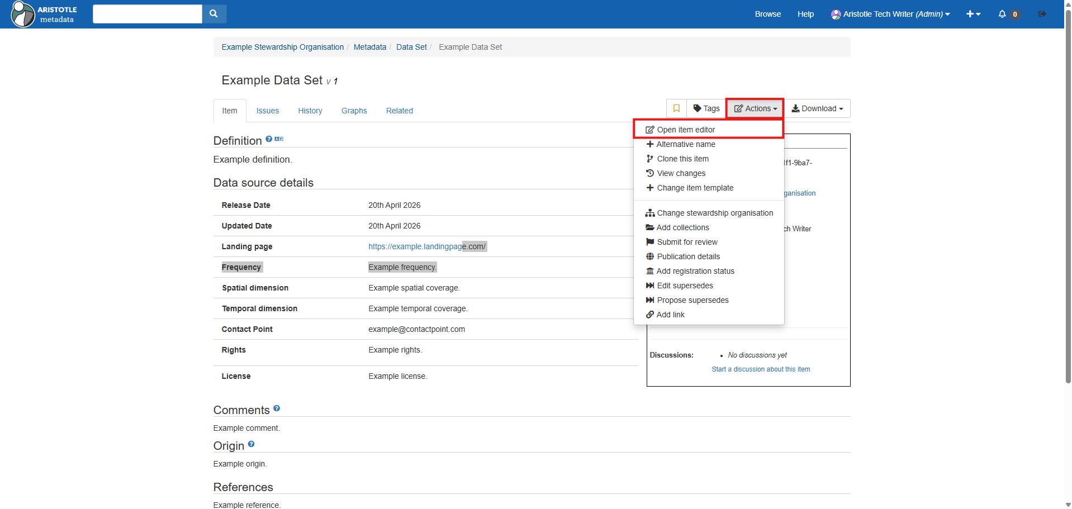Click the help icon beside Definition

pyautogui.click(x=269, y=139)
